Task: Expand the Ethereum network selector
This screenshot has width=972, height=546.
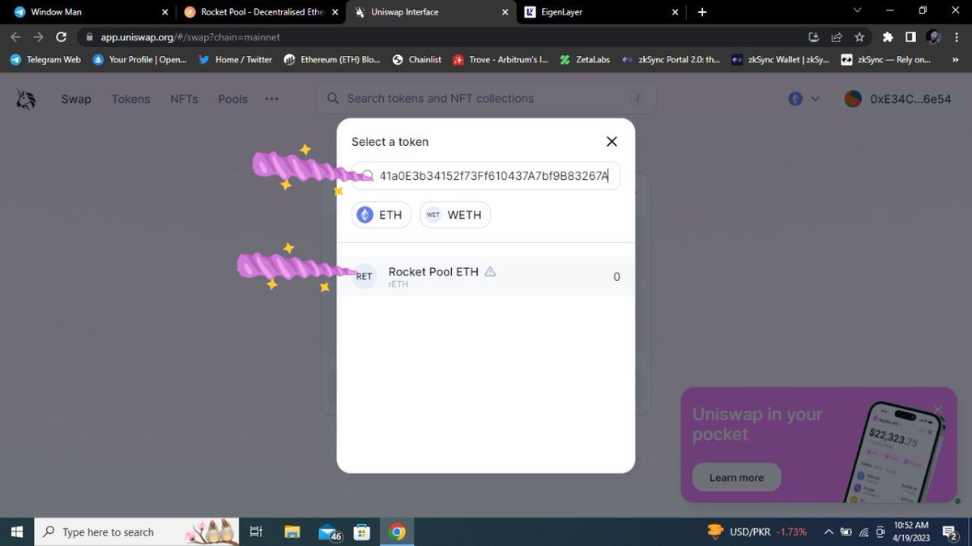Action: click(x=804, y=99)
